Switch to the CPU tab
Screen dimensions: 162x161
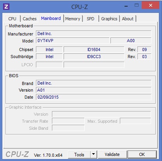tap(12, 19)
